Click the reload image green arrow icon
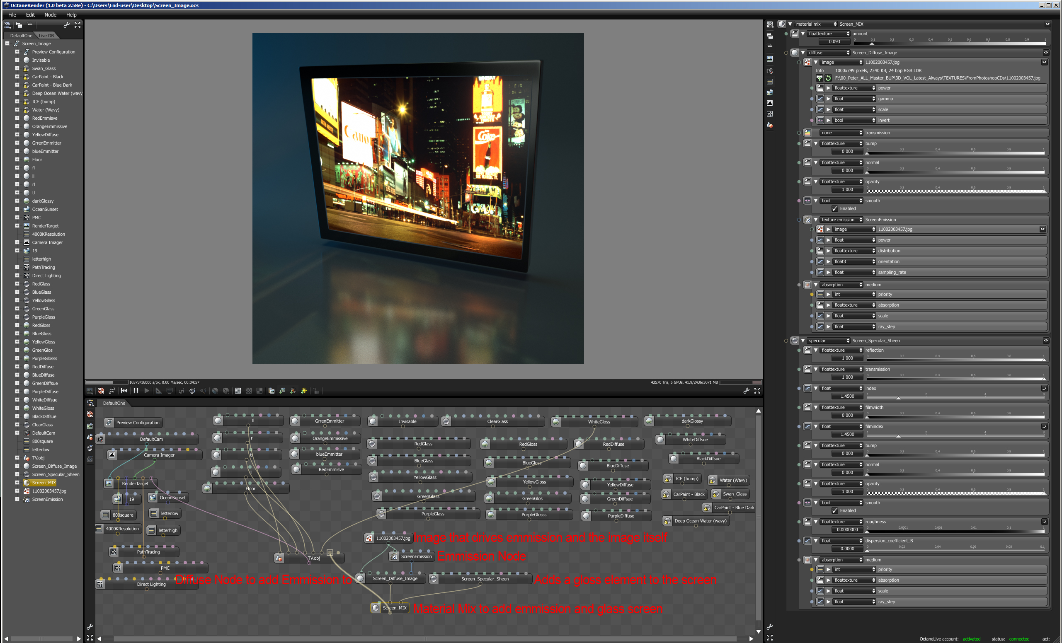Viewport: 1062px width, 643px height. [828, 78]
